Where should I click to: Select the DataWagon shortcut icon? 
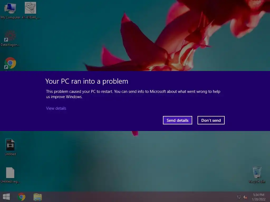(x=10, y=39)
